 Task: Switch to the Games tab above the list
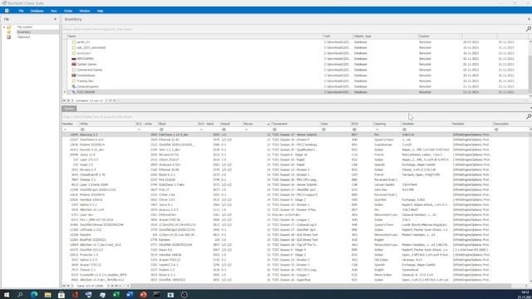(x=69, y=109)
